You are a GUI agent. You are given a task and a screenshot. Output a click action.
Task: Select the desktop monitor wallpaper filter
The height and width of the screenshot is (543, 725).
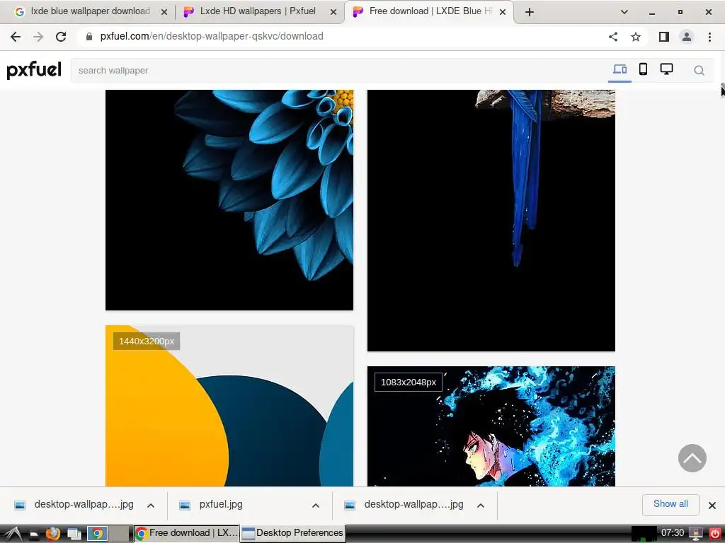pyautogui.click(x=666, y=69)
